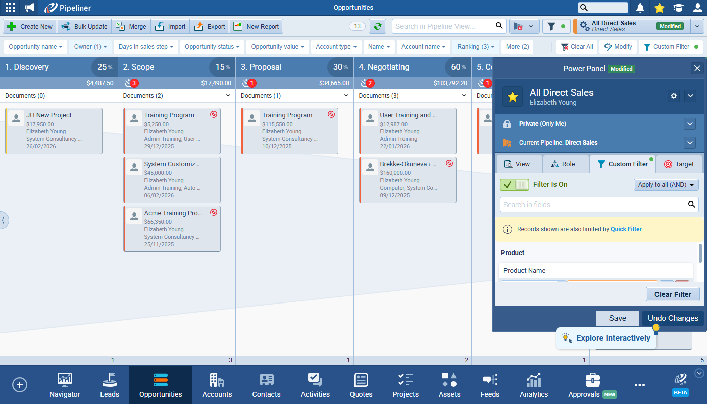
Task: Open the Power Panel settings gear
Action: pyautogui.click(x=674, y=96)
